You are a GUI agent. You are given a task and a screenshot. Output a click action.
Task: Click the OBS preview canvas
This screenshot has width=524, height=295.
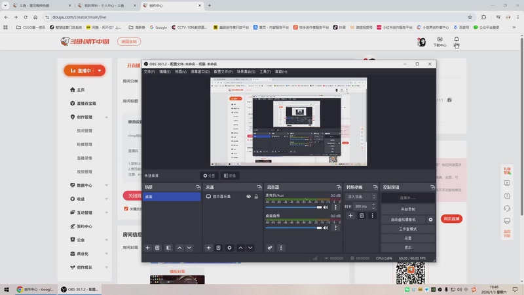click(289, 122)
